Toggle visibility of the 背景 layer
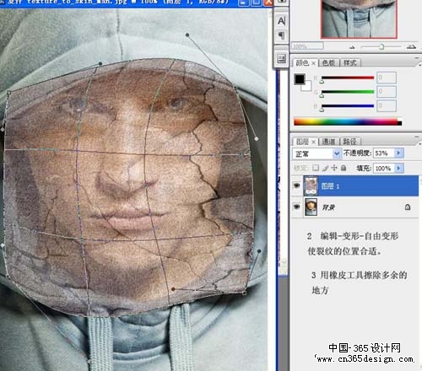This screenshot has width=422, height=371. [296, 207]
